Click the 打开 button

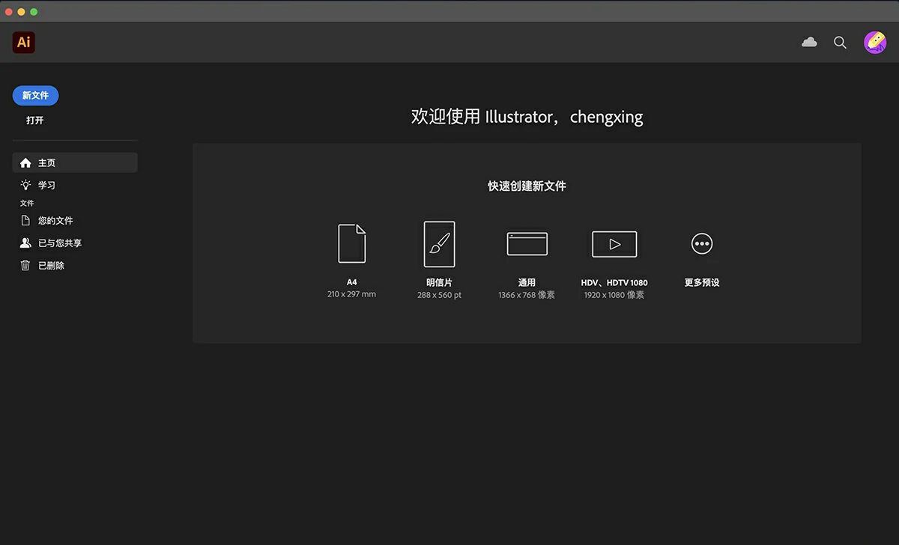click(x=35, y=121)
